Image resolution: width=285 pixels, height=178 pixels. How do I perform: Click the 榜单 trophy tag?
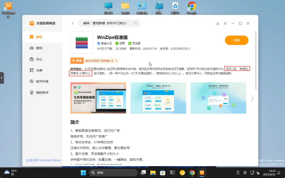tap(77, 61)
